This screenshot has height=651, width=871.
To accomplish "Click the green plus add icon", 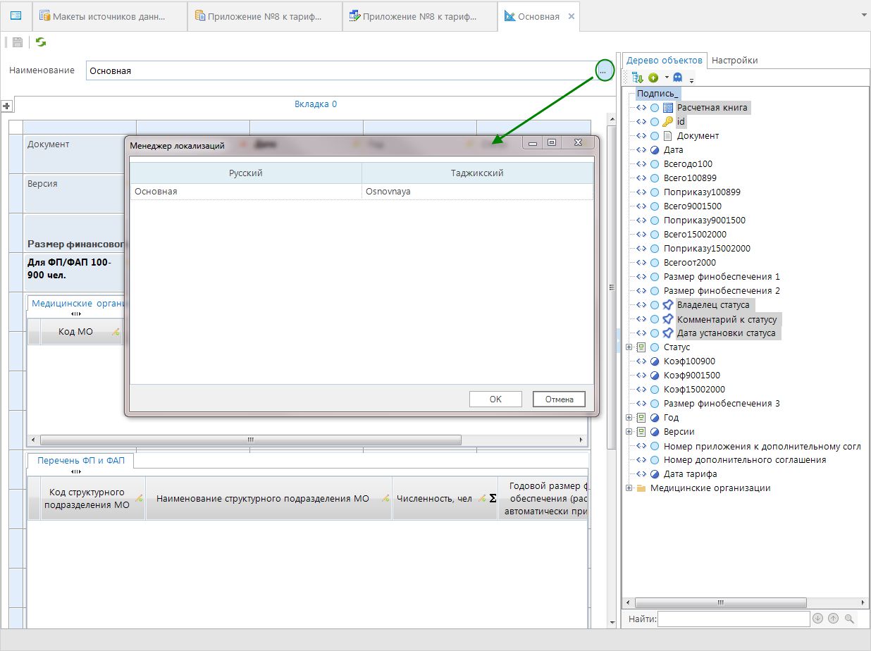I will 653,77.
